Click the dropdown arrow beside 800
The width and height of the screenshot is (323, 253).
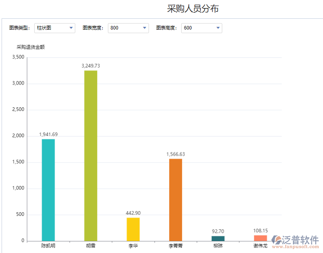pos(144,28)
